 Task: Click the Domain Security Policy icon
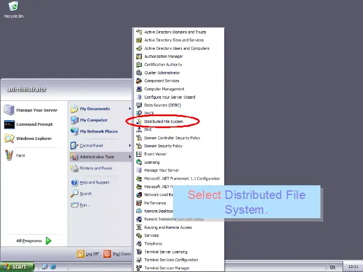(x=139, y=146)
